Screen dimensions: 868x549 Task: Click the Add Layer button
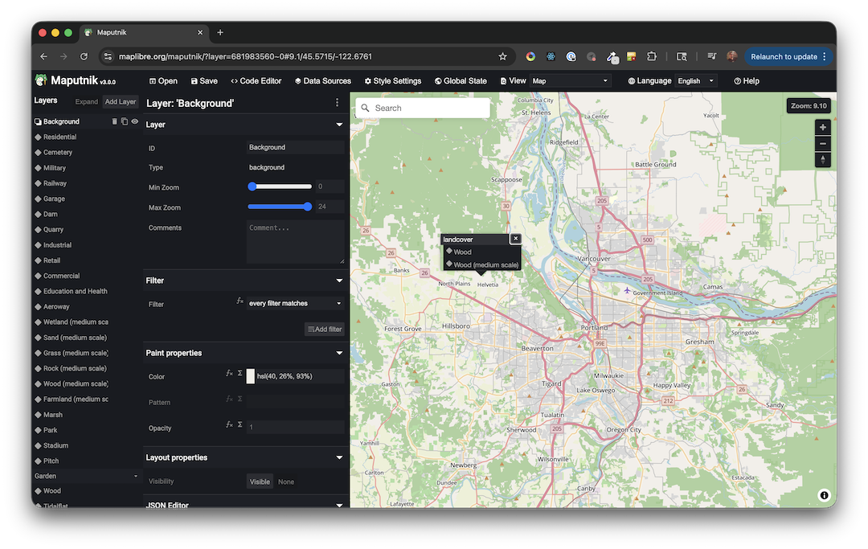[120, 101]
